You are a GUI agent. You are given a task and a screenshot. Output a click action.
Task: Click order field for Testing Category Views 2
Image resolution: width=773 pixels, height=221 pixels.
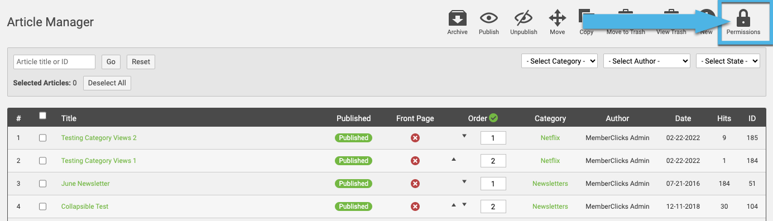point(493,138)
